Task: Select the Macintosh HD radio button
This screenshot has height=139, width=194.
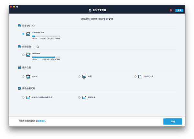Action: (23, 34)
